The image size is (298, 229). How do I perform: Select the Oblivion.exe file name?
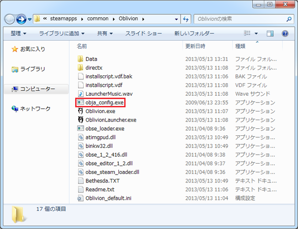tap(100, 111)
